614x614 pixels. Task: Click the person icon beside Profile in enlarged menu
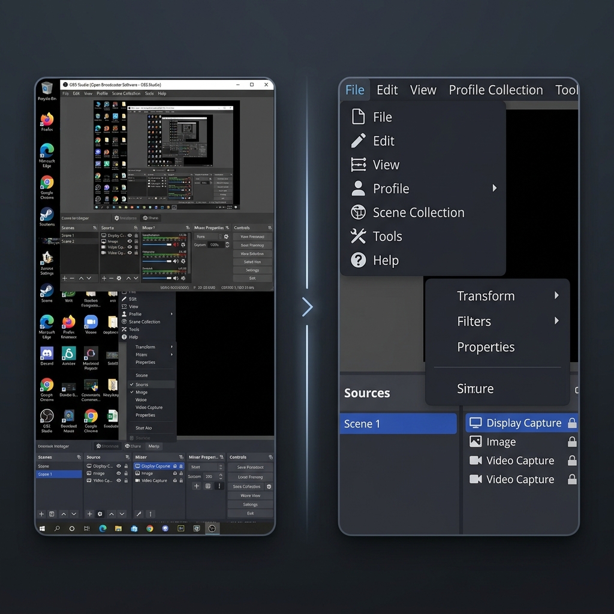click(358, 188)
